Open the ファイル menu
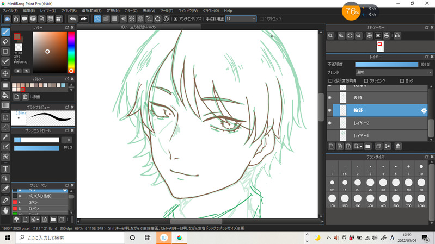435x244 pixels. pyautogui.click(x=10, y=11)
